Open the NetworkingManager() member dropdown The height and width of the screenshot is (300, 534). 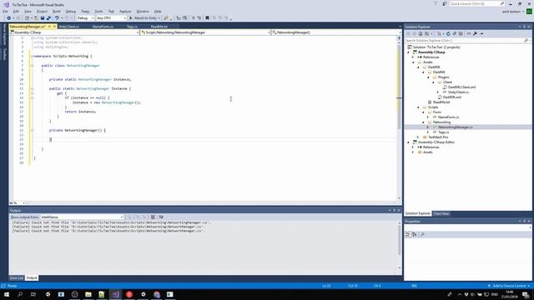[x=336, y=32]
